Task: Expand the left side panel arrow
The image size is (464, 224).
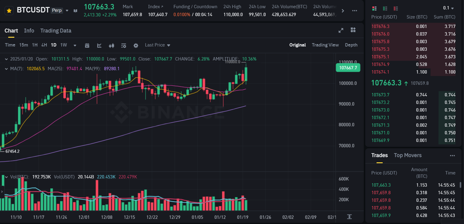Action: point(2,192)
